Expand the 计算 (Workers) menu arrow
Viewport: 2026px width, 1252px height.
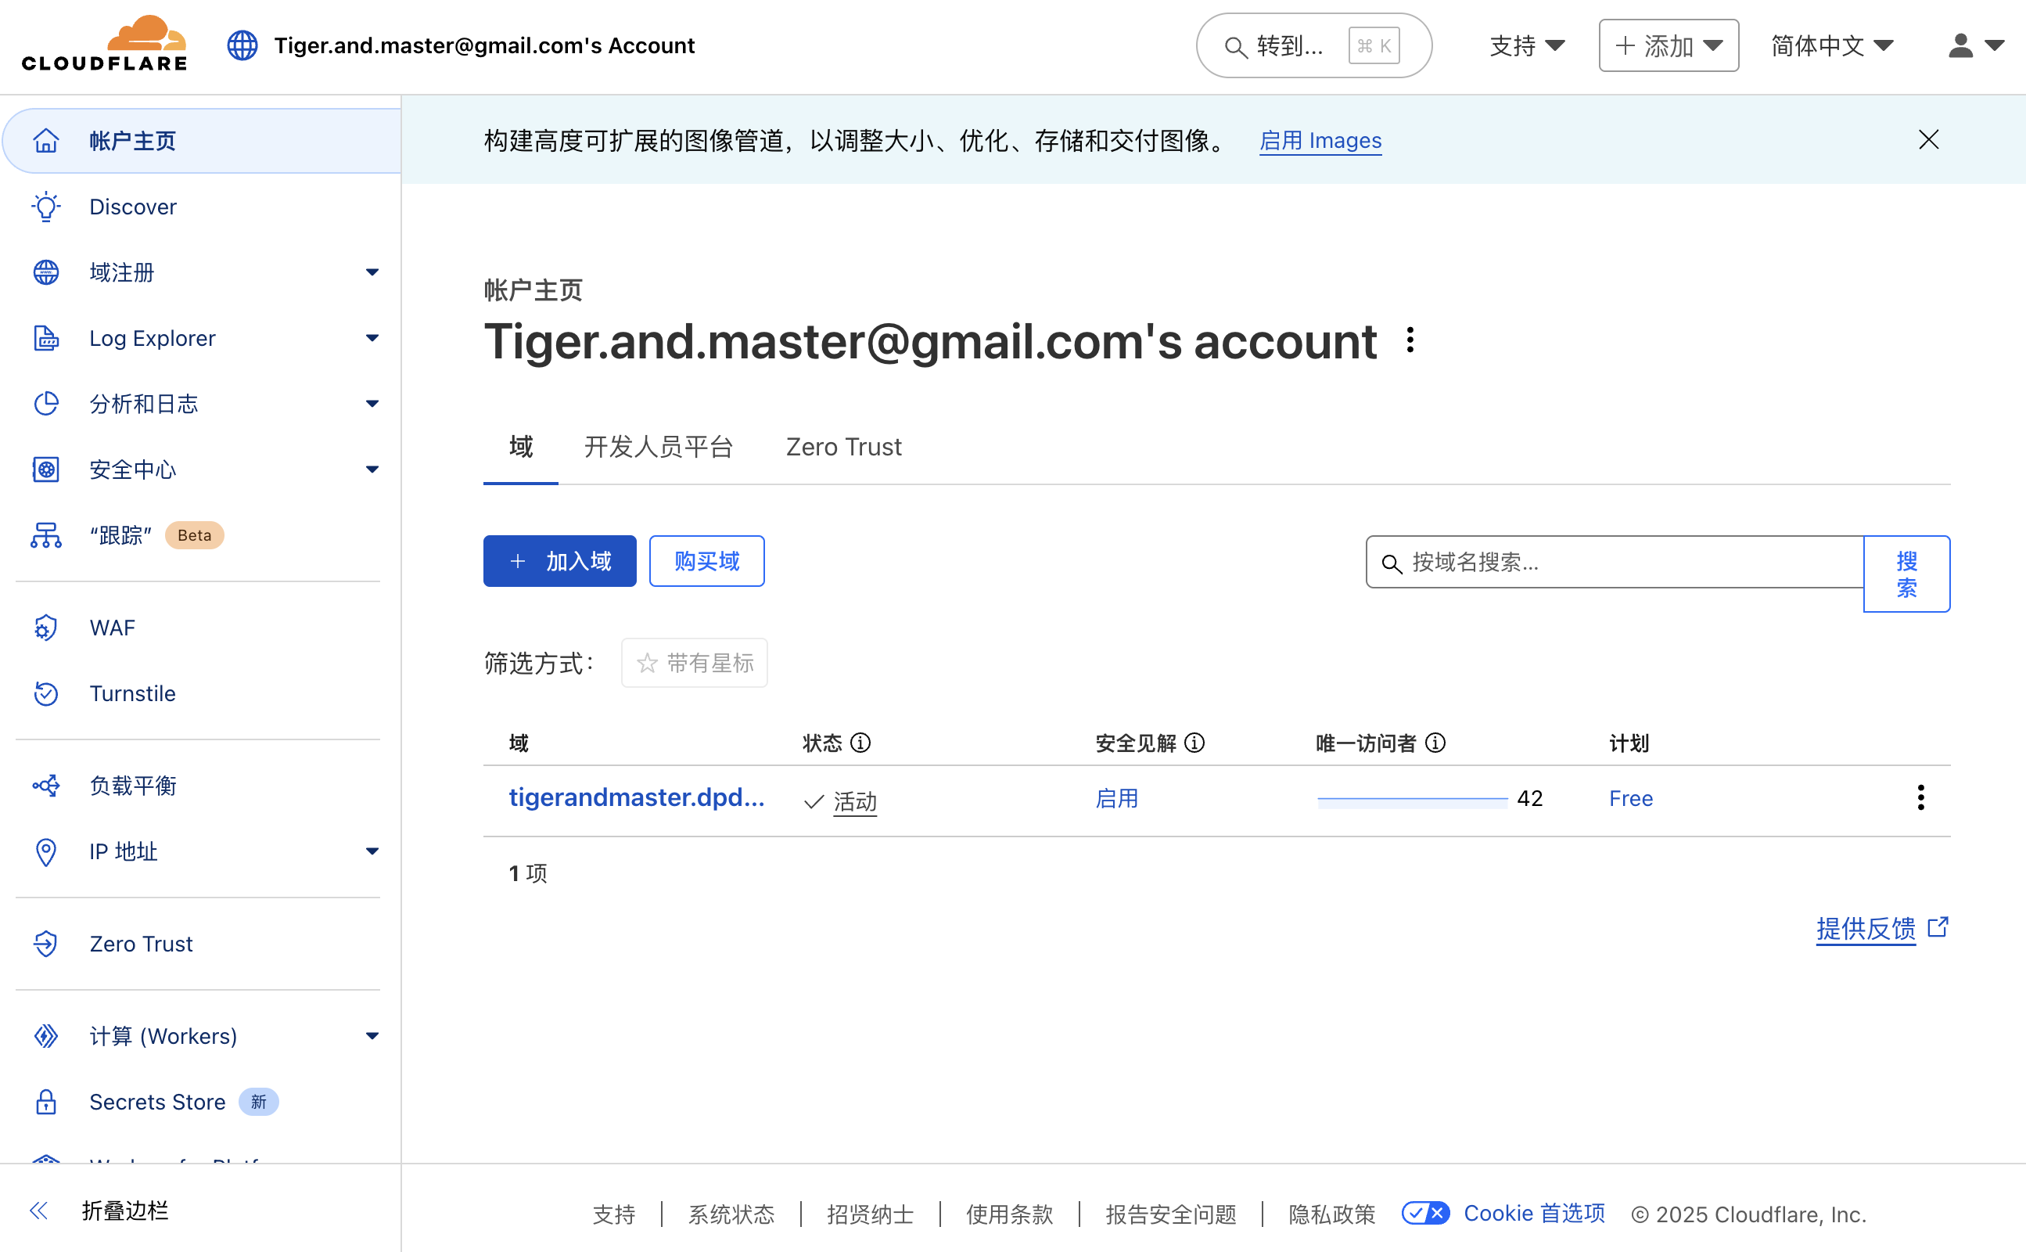[372, 1036]
